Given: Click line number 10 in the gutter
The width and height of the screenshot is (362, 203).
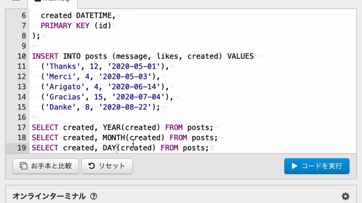Looking at the screenshot, I should tap(21, 56).
